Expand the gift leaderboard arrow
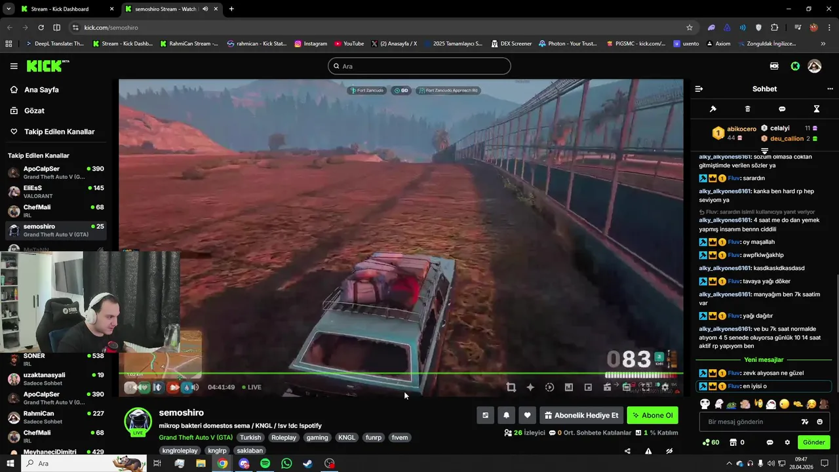Screen dimensions: 839x472 (x=764, y=151)
